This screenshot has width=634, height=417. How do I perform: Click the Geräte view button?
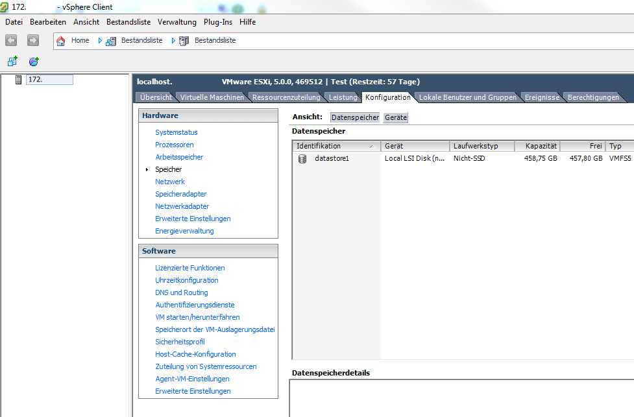coord(396,117)
